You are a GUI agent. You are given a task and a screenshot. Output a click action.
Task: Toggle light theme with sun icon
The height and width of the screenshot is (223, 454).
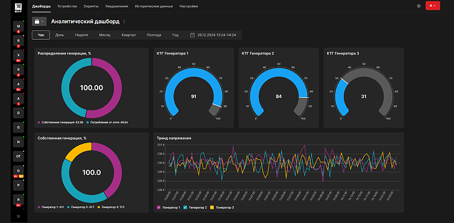pos(419,6)
